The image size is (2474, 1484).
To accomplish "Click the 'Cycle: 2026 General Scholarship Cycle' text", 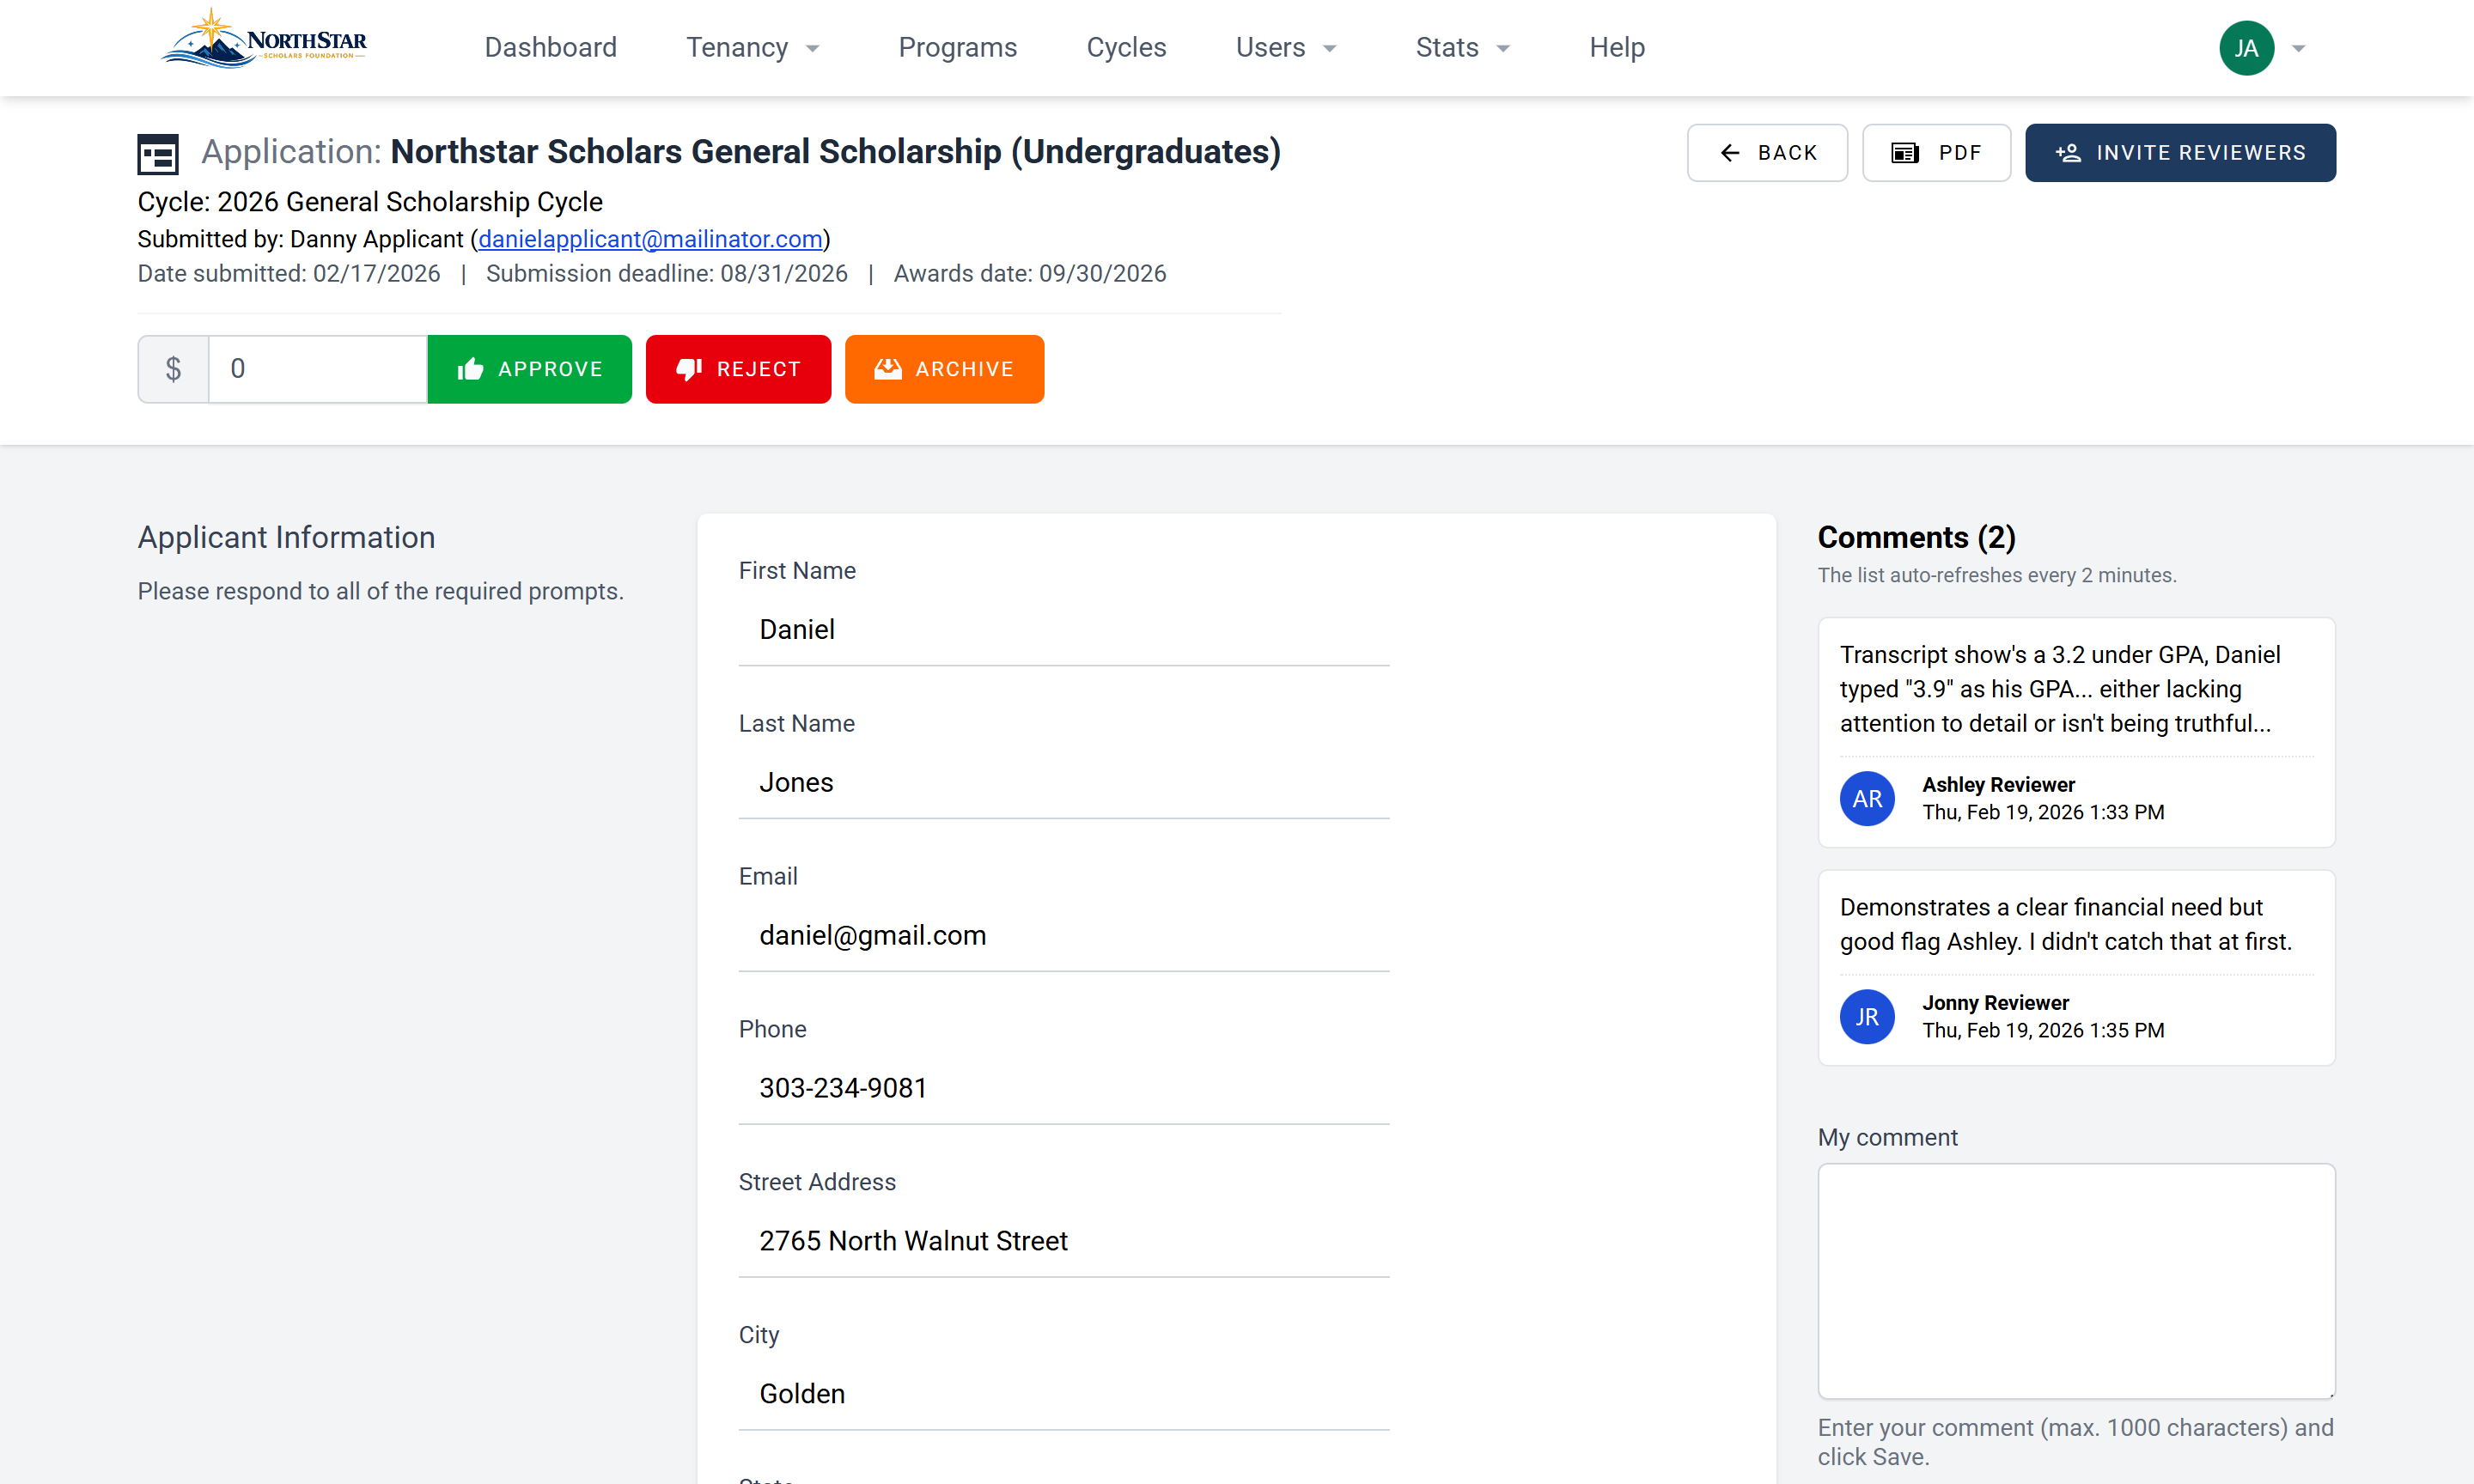I will (370, 202).
